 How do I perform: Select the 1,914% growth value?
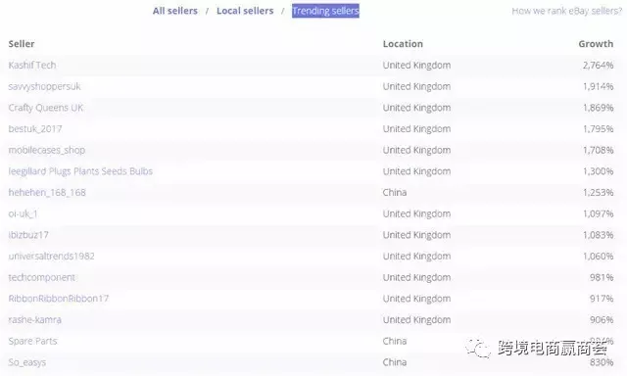(599, 86)
